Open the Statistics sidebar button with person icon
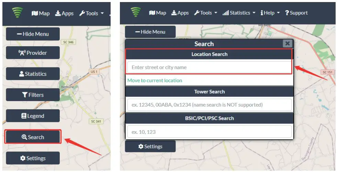Image resolution: width=337 pixels, height=172 pixels. pyautogui.click(x=33, y=74)
